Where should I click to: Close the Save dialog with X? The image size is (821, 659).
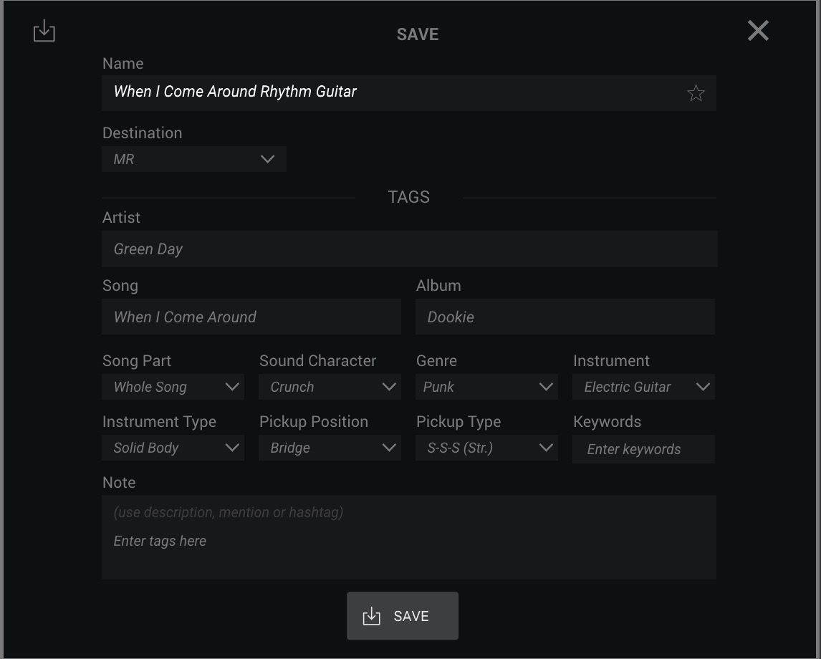coord(757,31)
